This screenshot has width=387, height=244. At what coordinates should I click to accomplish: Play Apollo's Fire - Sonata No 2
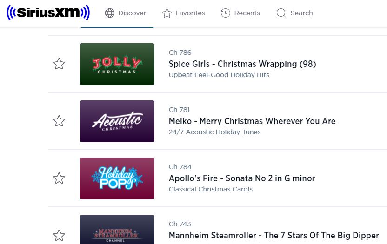pyautogui.click(x=242, y=178)
